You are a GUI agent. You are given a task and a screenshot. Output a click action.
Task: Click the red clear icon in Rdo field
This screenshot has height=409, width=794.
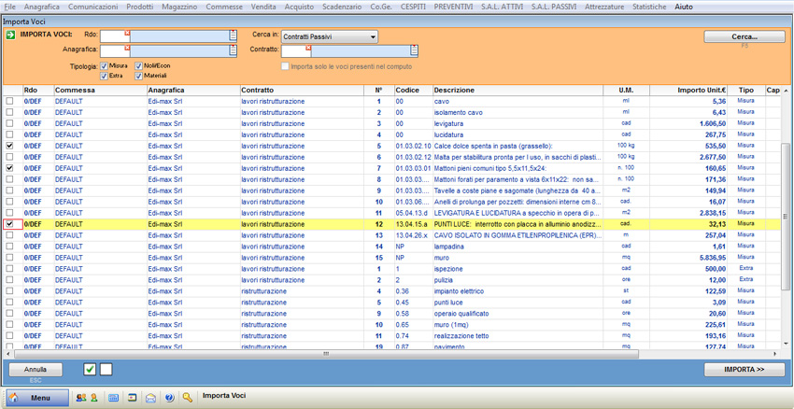(127, 34)
